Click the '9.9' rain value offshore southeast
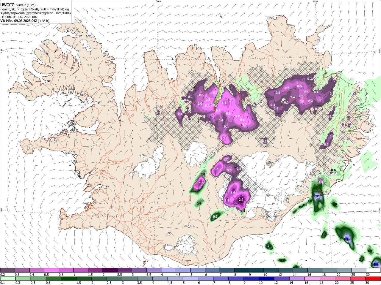Viewport: 381px width, 285px height. [x=346, y=239]
